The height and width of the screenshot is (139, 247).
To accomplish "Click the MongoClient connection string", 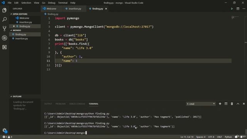I will point(129,27).
